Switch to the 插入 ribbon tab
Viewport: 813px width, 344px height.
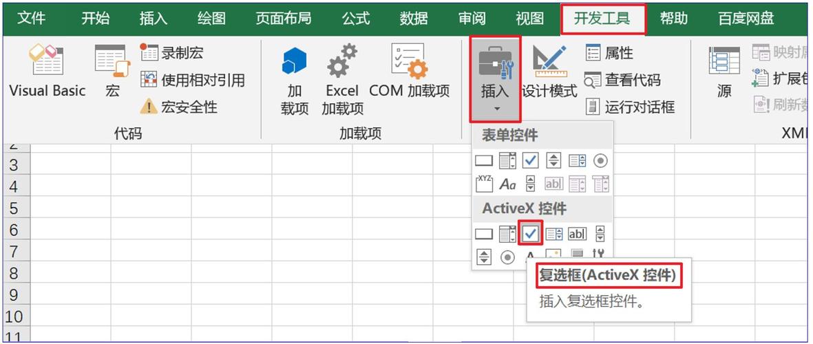pyautogui.click(x=154, y=19)
